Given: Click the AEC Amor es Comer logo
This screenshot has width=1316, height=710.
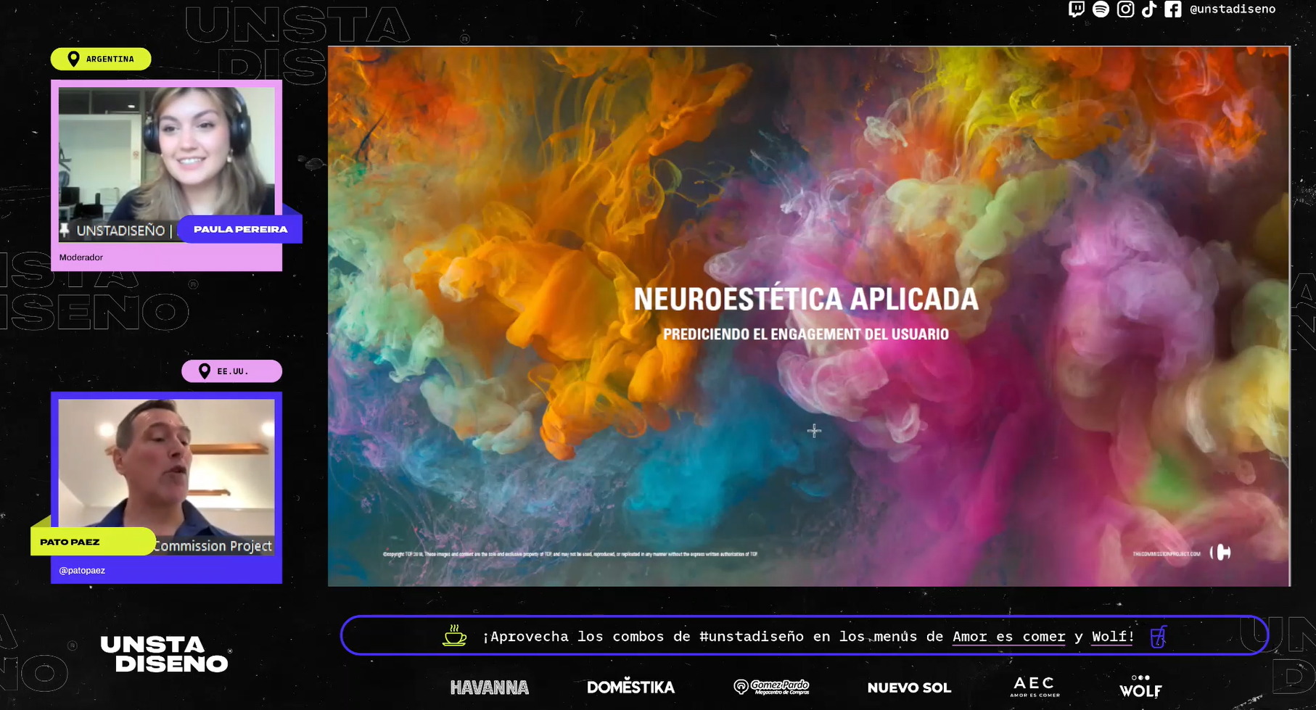Looking at the screenshot, I should [1035, 687].
